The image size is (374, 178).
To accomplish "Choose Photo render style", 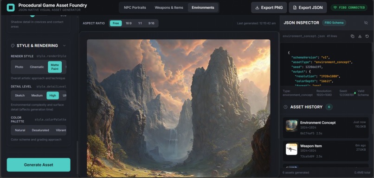I will [x=19, y=67].
